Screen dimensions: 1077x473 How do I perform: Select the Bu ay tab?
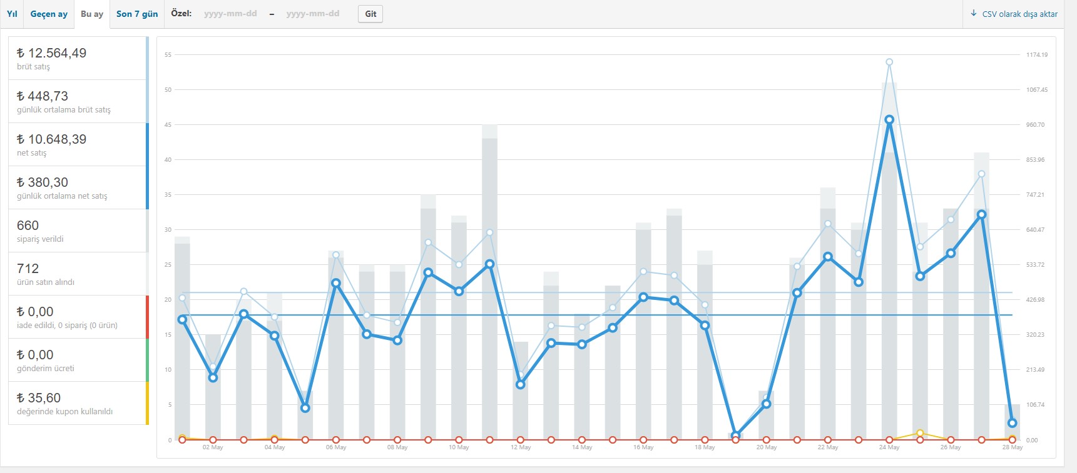point(92,14)
